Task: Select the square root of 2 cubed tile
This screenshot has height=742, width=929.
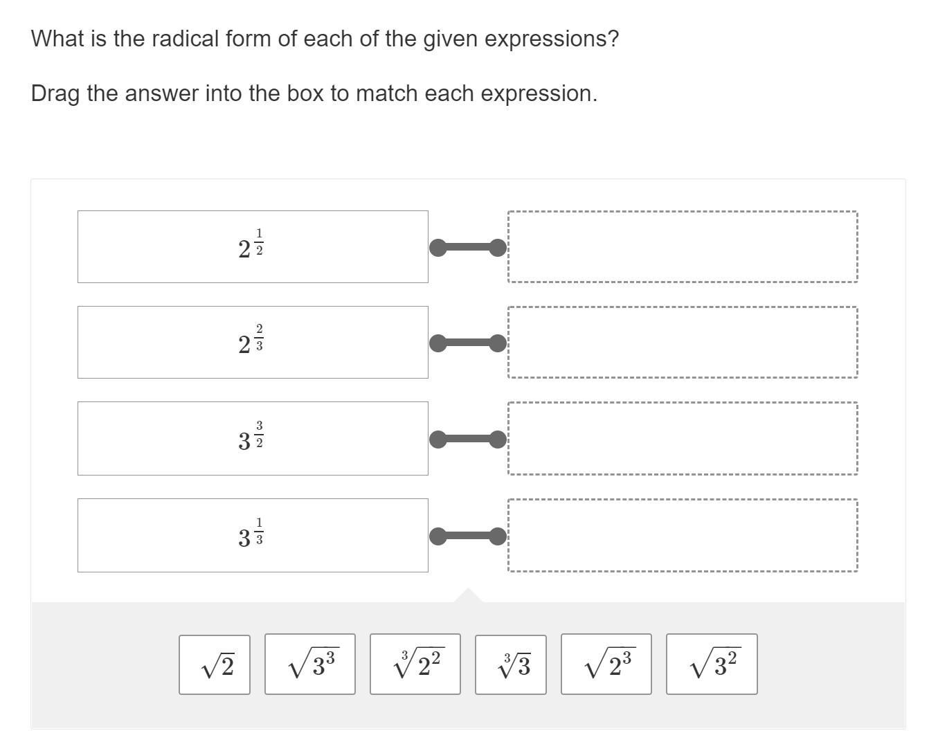Action: click(x=606, y=664)
